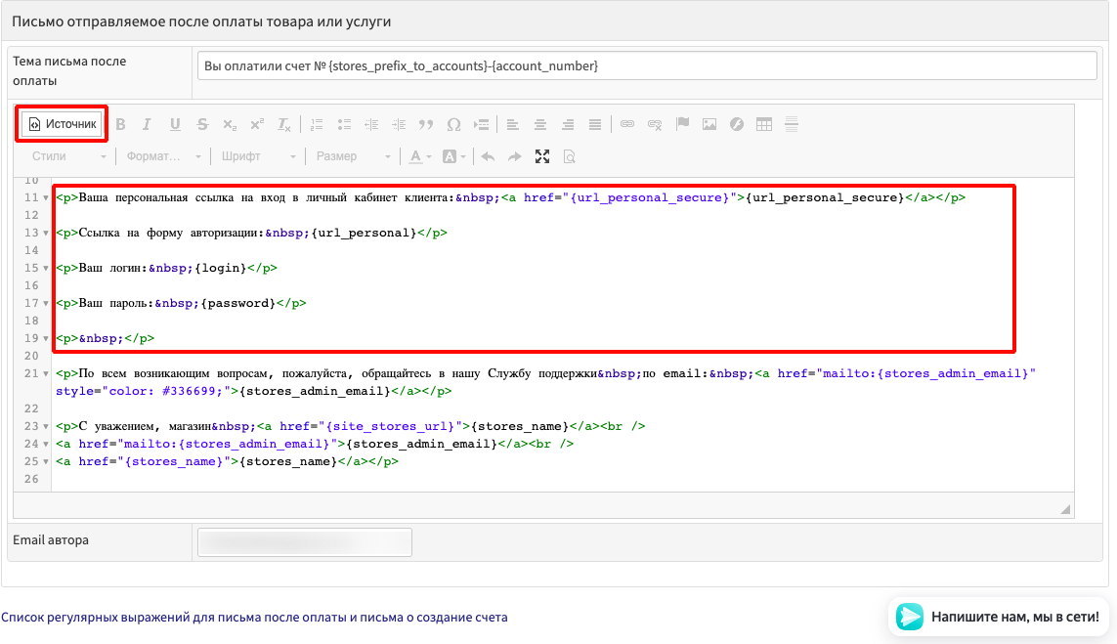The height and width of the screenshot is (644, 1117).
Task: Open the Стили styles dropdown
Action: coord(66,156)
